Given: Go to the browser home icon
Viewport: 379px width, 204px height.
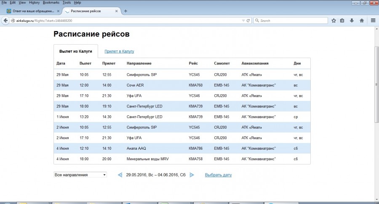Looking at the screenshot, I should [362, 20].
